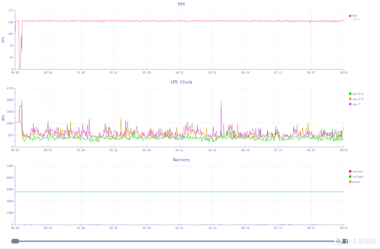Toggle cpu:0-3 series in legend
The width and height of the screenshot is (380, 249).
click(356, 94)
